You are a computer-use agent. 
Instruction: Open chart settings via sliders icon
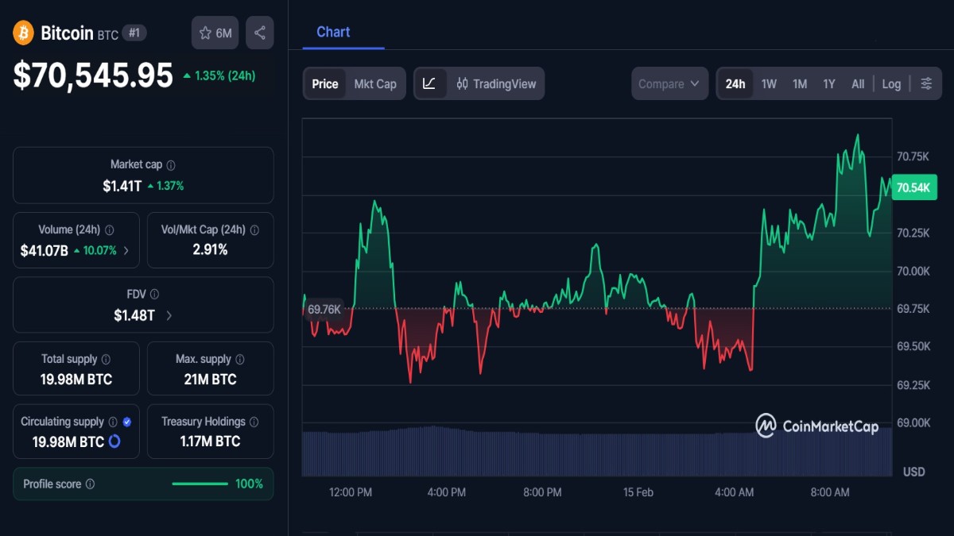point(925,83)
